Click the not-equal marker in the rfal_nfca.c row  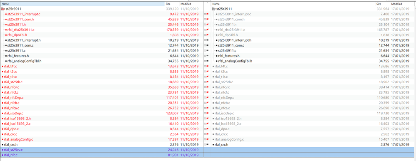(x=208, y=108)
